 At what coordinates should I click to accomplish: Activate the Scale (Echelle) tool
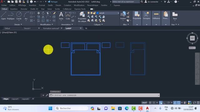[43, 21]
